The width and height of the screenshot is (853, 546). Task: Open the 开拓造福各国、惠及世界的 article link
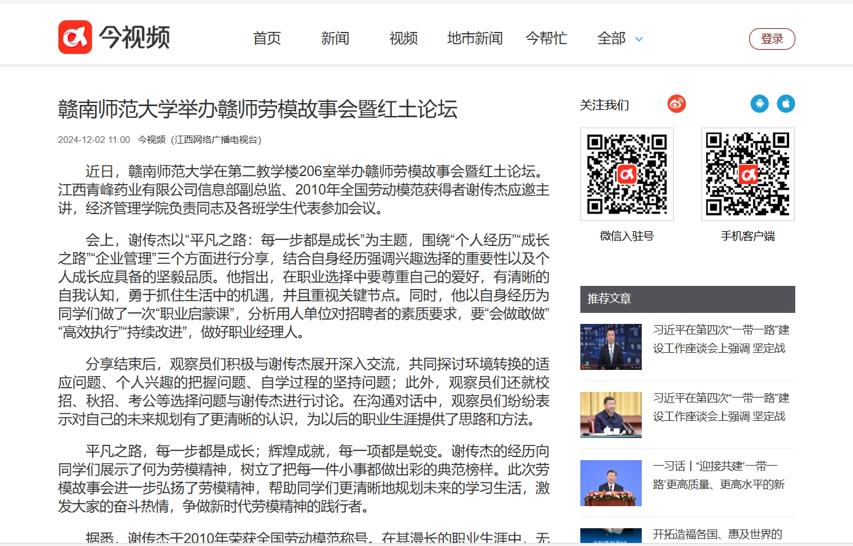[x=717, y=534]
